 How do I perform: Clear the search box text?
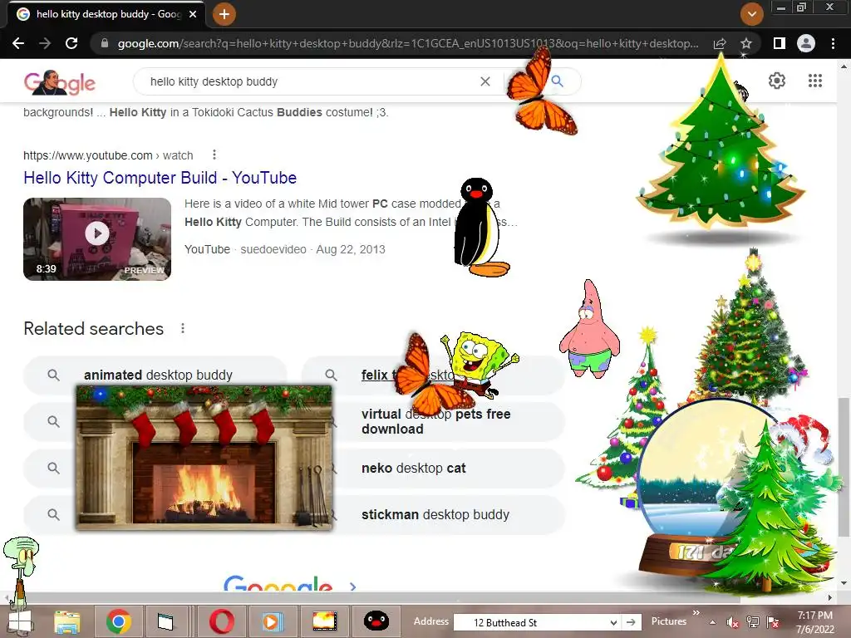click(485, 81)
